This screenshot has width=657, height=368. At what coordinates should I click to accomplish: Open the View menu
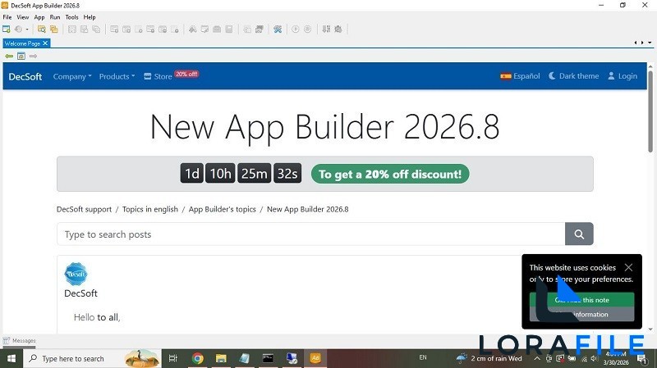pos(23,17)
